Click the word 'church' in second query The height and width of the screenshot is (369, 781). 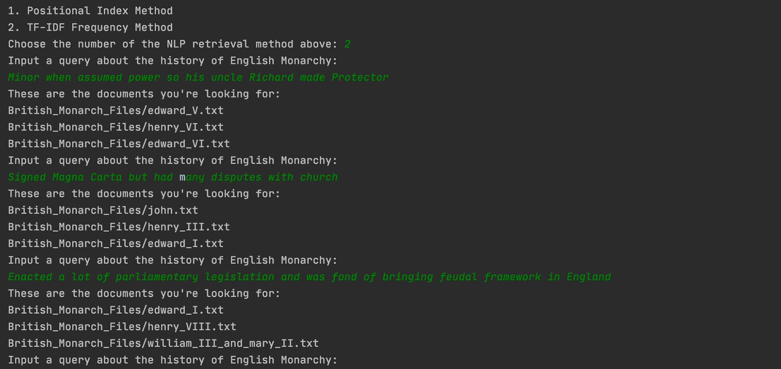click(319, 177)
